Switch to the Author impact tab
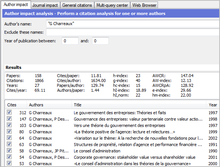This screenshot has height=167, width=220. 16,4
